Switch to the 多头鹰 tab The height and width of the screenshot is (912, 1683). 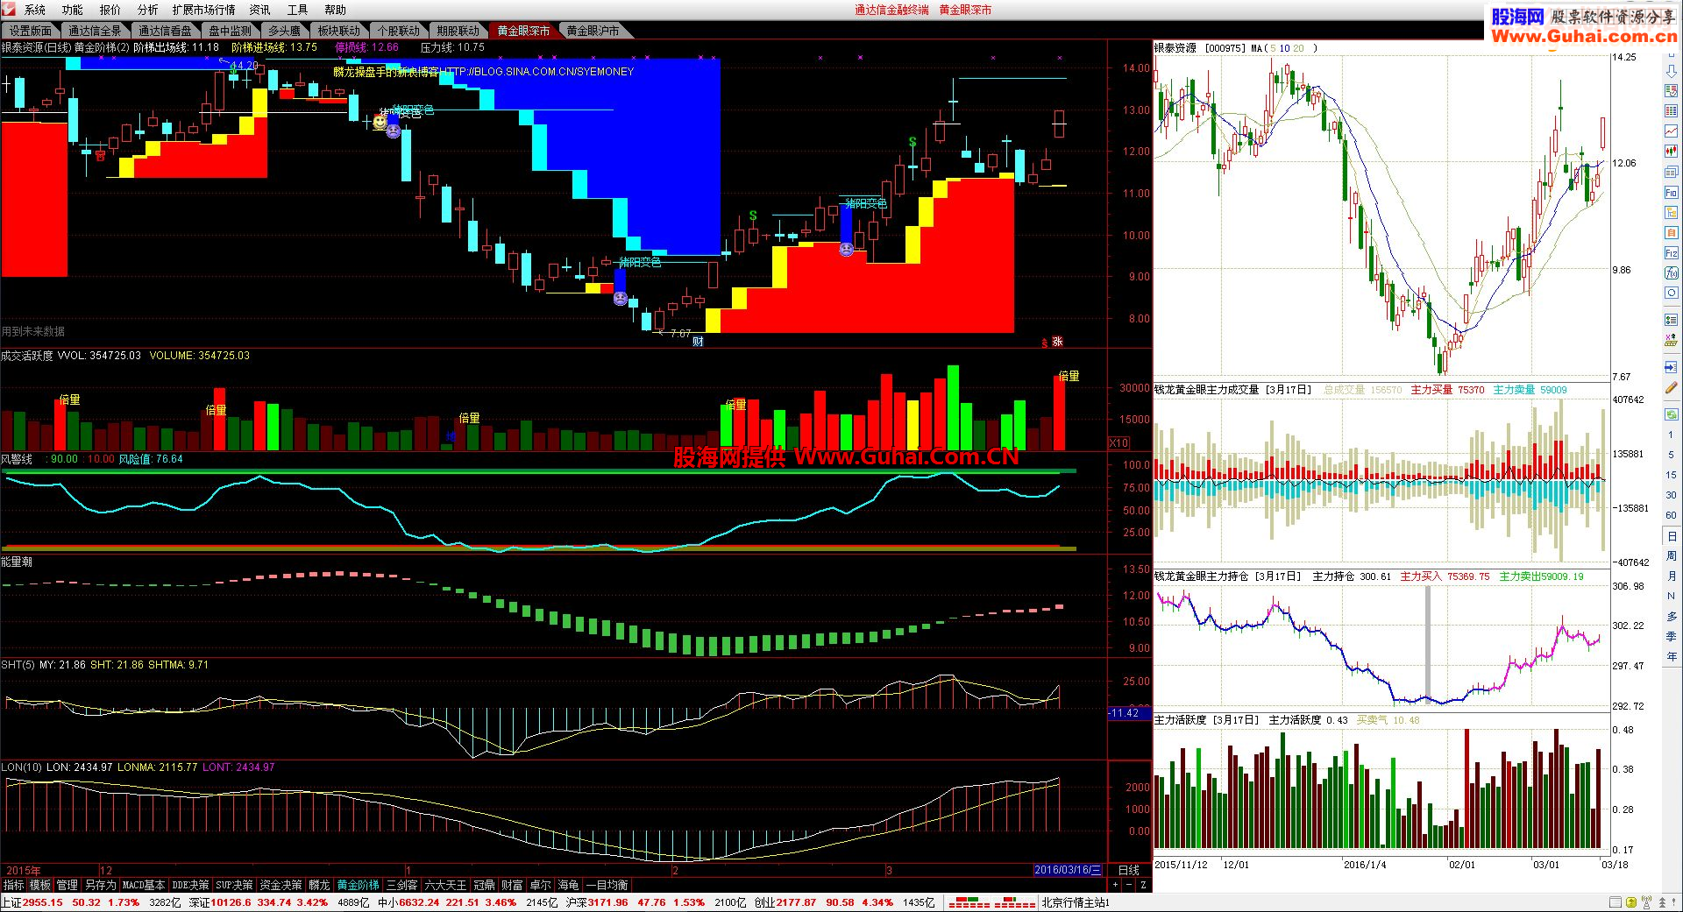point(284,31)
